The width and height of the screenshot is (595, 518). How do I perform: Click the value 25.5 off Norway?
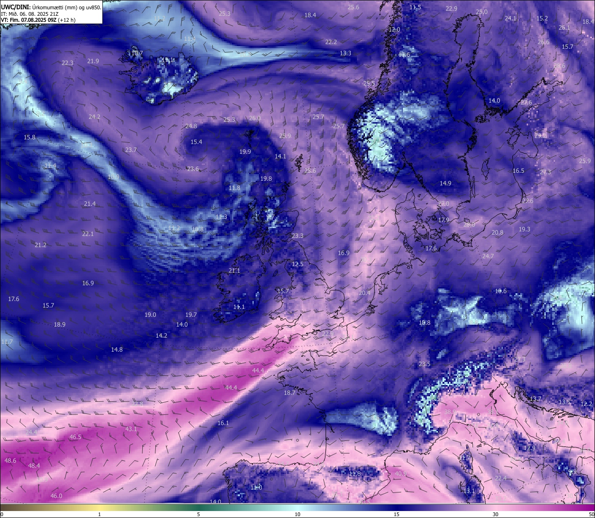point(369,83)
